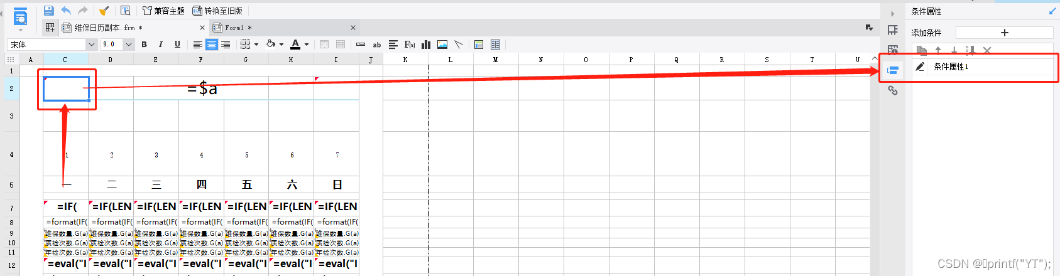Open the cell element panel icon

pyautogui.click(x=892, y=30)
